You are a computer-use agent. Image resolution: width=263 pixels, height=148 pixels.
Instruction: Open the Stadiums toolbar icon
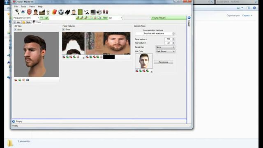(x=42, y=12)
